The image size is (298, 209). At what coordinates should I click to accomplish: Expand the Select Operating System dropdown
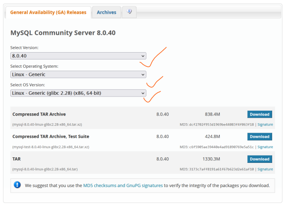(x=78, y=75)
